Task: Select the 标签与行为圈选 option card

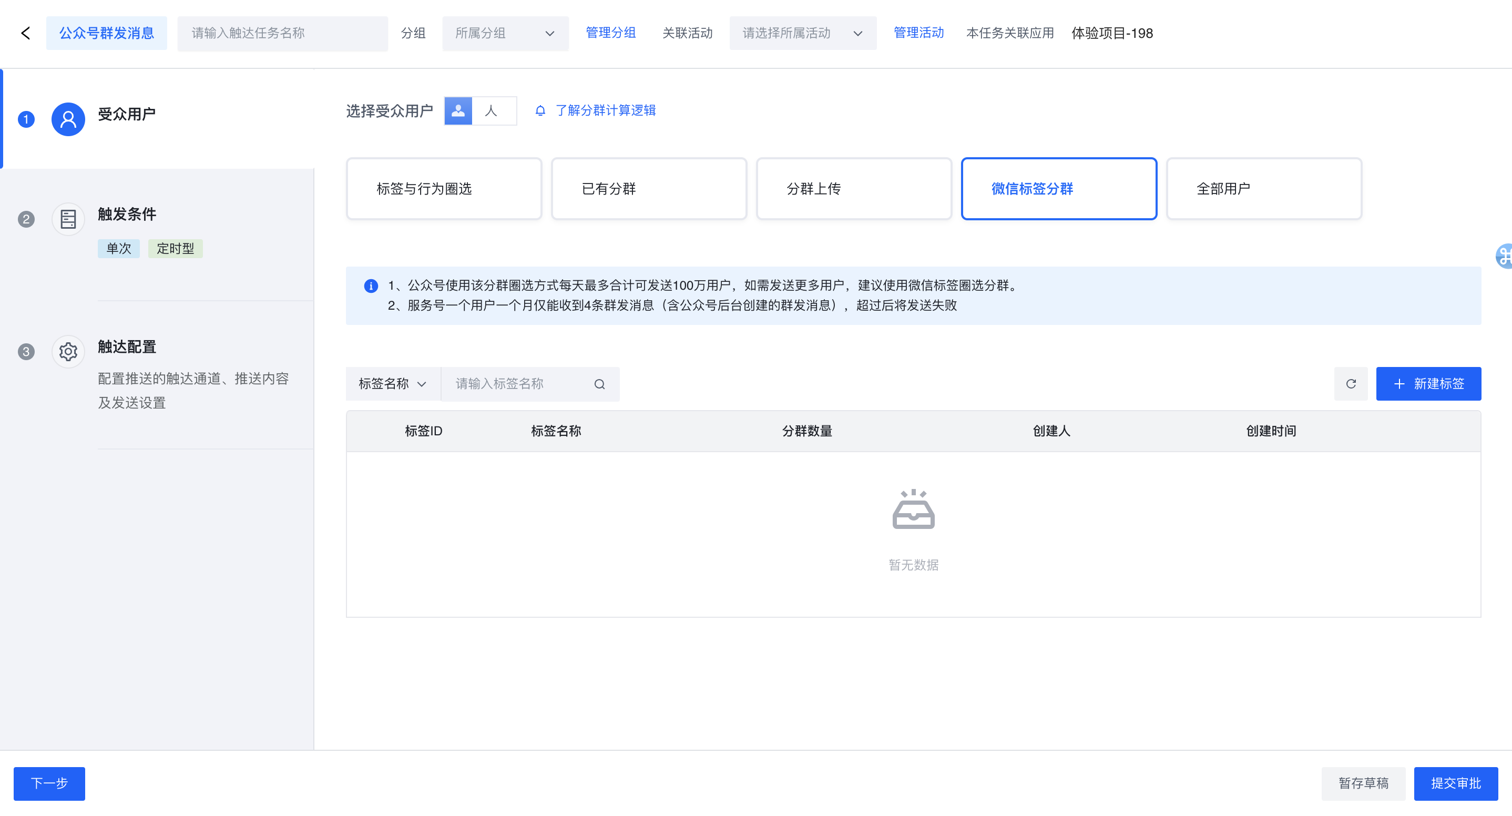Action: pyautogui.click(x=444, y=188)
